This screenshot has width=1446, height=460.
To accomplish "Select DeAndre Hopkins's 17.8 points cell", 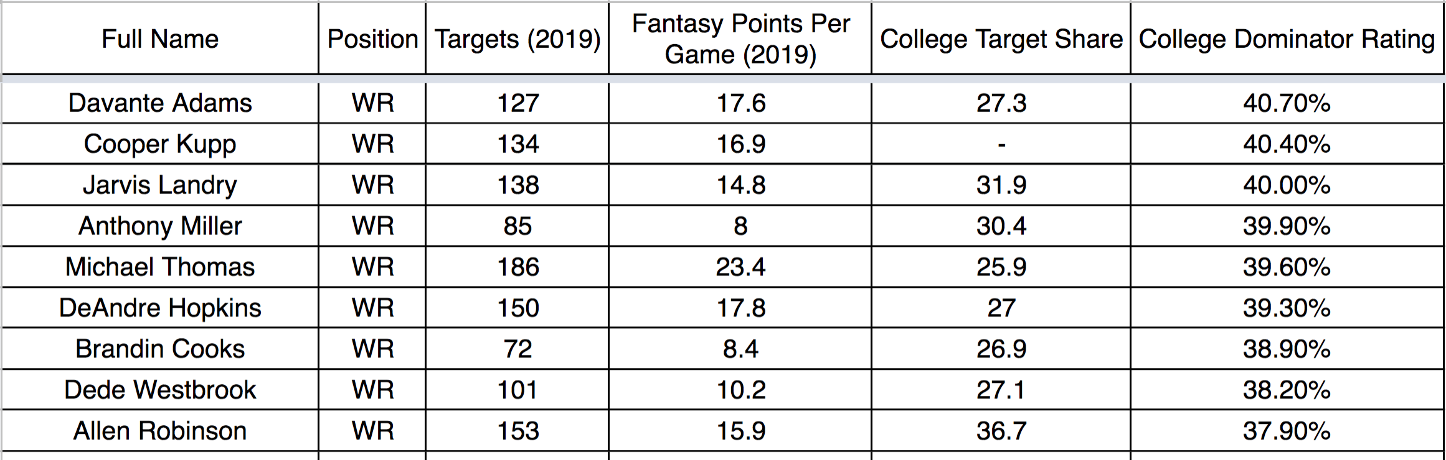I will pyautogui.click(x=740, y=308).
